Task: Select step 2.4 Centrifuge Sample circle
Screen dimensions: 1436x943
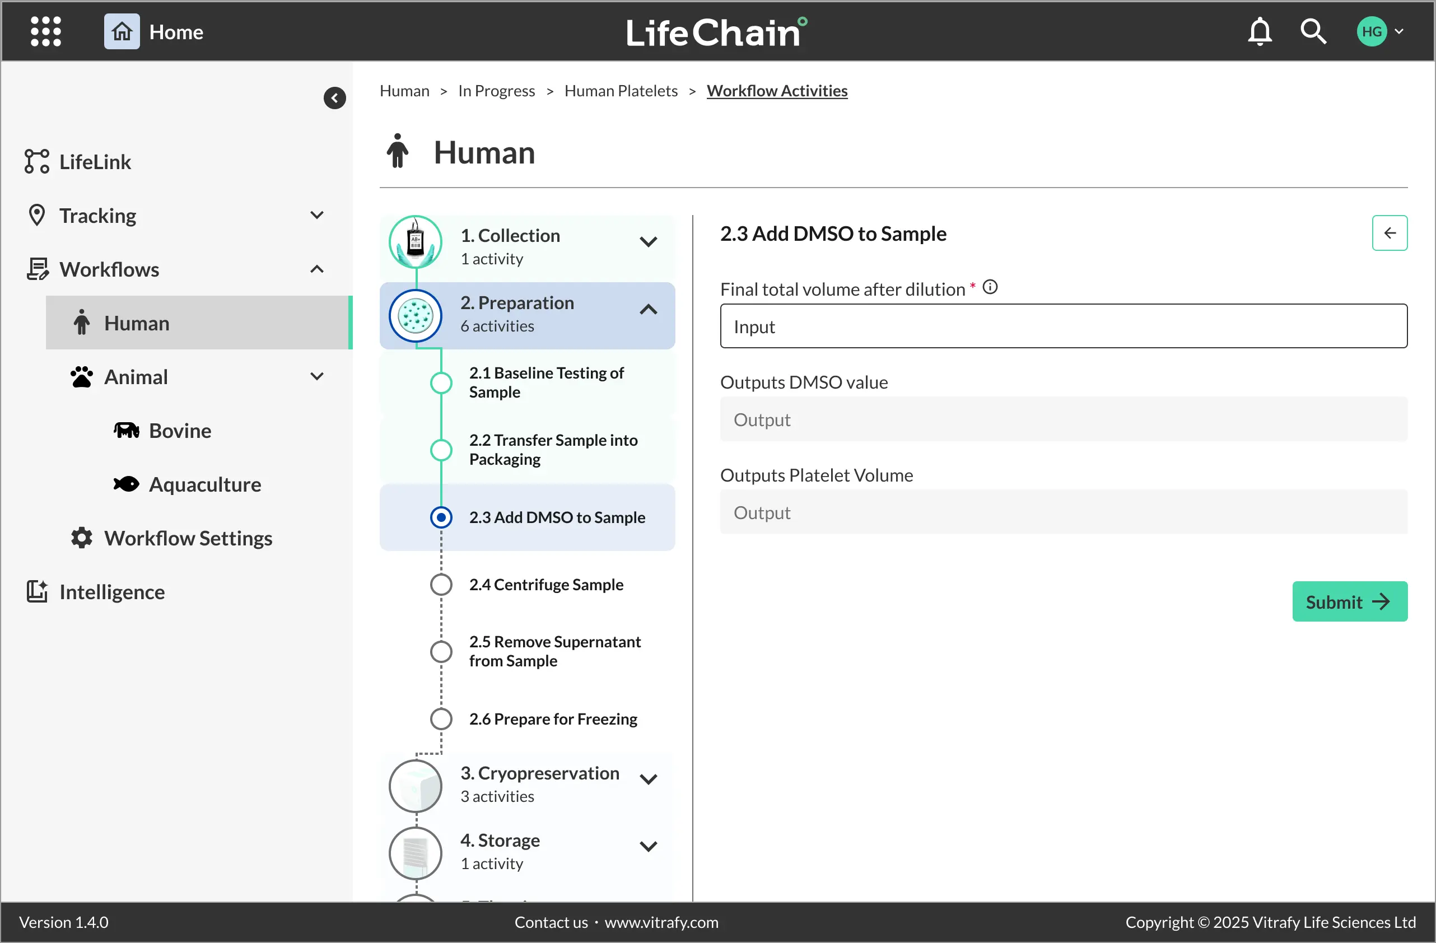Action: pos(441,584)
